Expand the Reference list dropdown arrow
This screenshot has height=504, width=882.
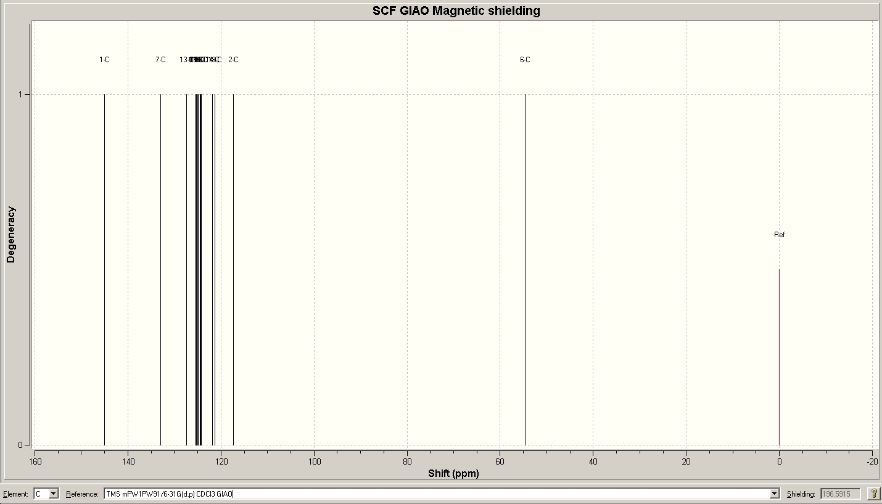pos(775,494)
